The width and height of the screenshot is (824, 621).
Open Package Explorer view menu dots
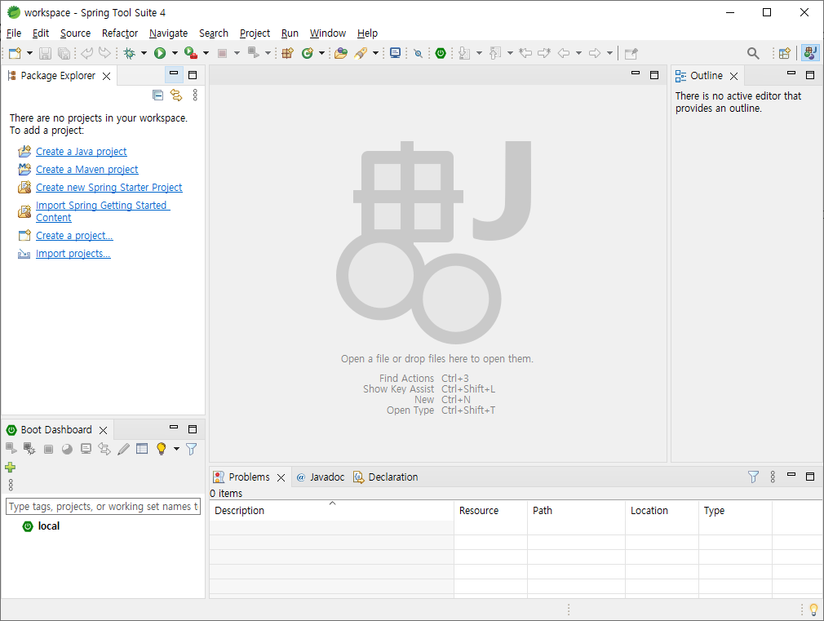pyautogui.click(x=195, y=95)
